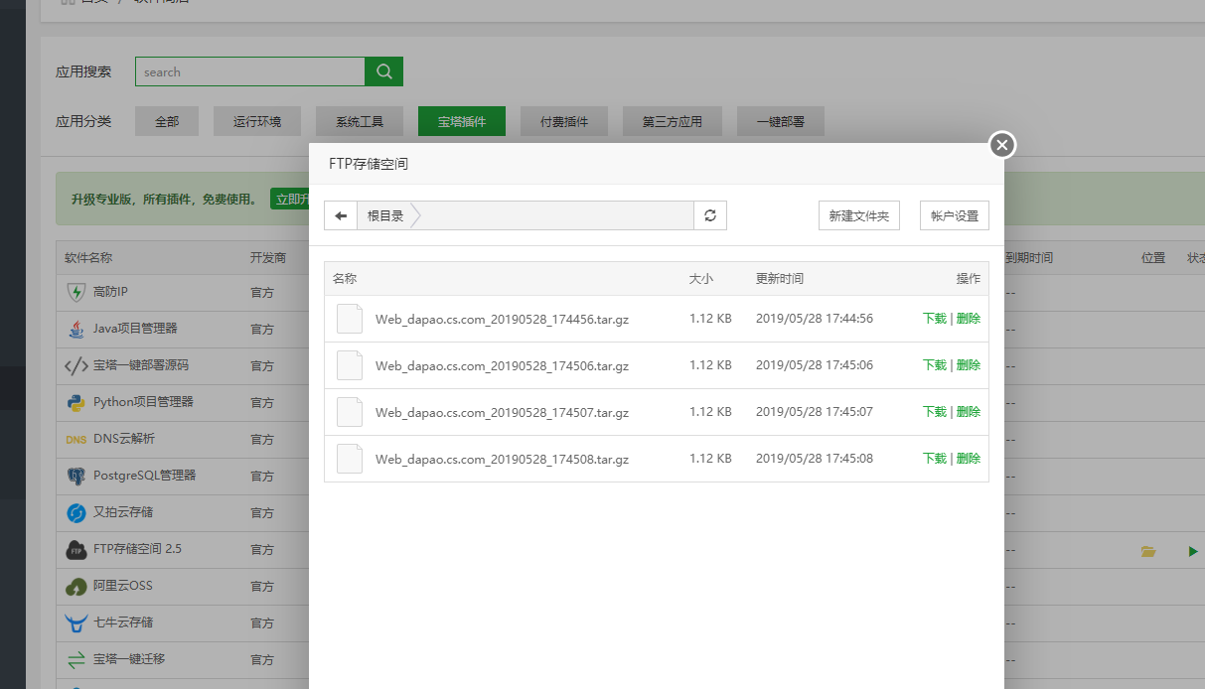Close the FTP存储空间 dialog

pos(1002,145)
